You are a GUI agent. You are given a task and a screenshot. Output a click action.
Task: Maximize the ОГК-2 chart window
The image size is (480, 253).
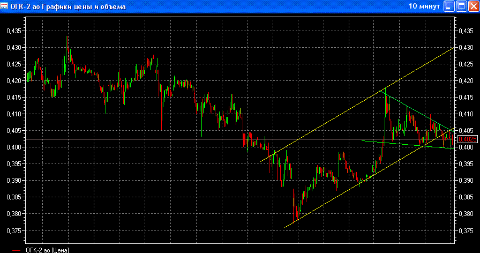point(461,6)
